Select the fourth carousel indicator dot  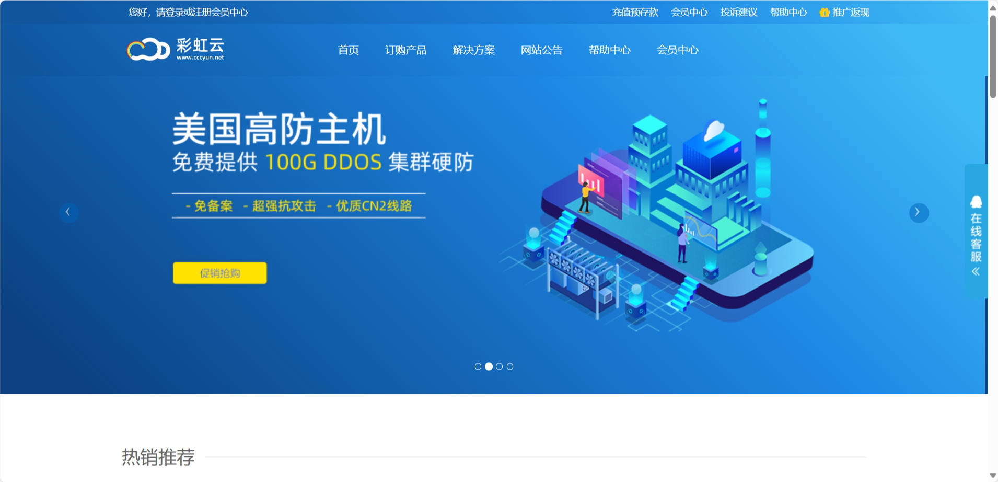point(510,366)
